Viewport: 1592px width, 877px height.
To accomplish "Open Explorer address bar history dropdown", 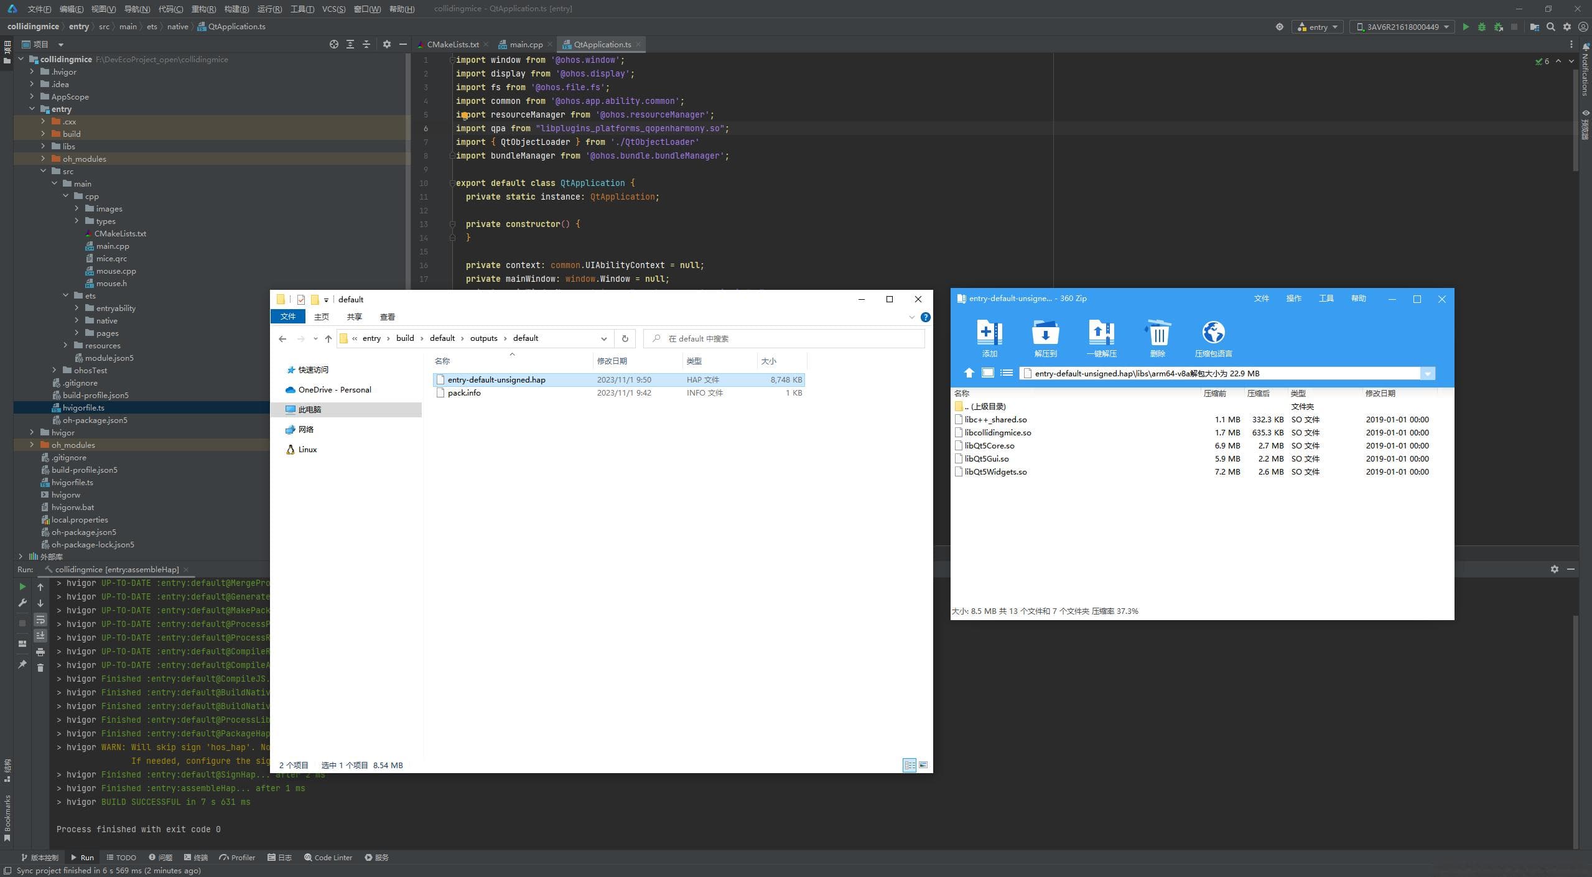I will point(603,338).
